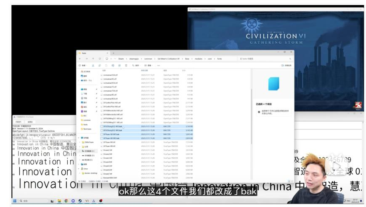This screenshot has width=366, height=207.
Task: Sort files by the Size column header
Action: [184, 71]
